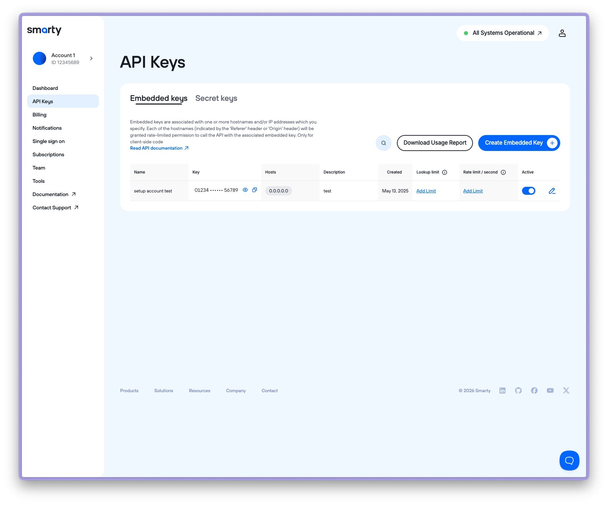Expand the Account 1 switcher chevron
608x505 pixels.
91,58
